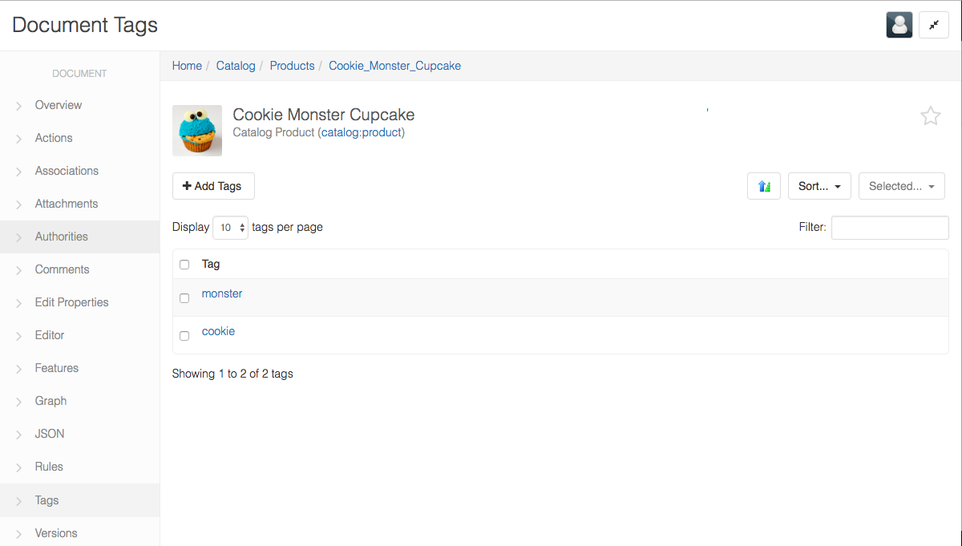Click the collapse fullscreen arrows icon
Screen dimensions: 962x546
(x=933, y=25)
